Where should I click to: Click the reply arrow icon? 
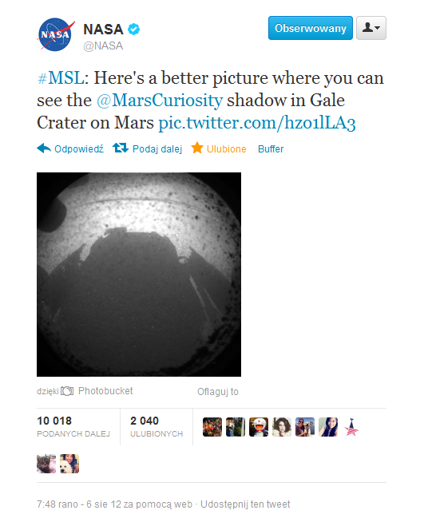[44, 148]
